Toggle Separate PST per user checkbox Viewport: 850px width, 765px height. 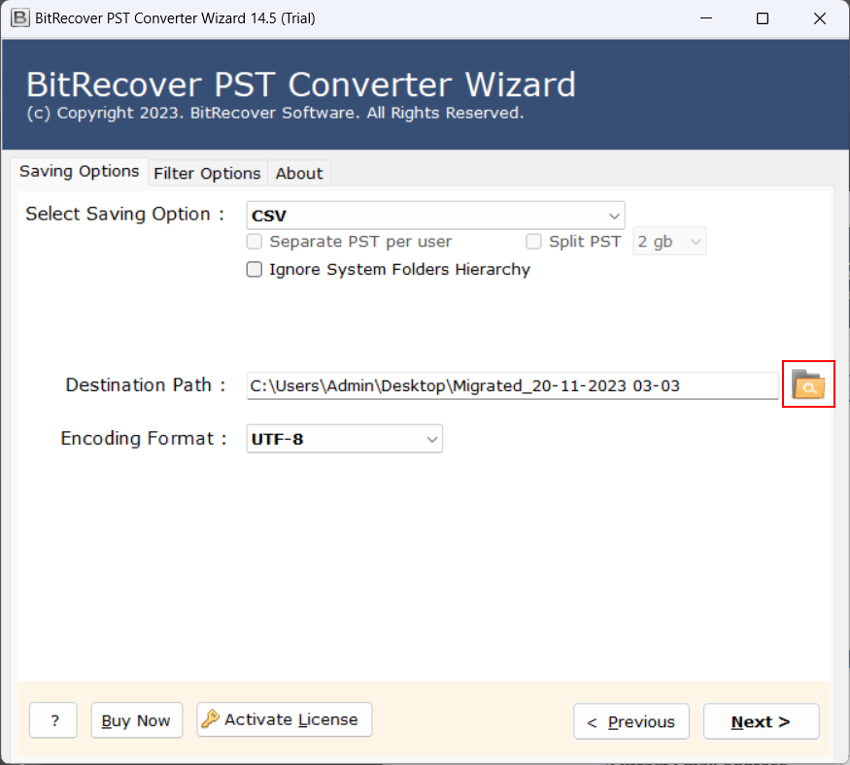255,241
